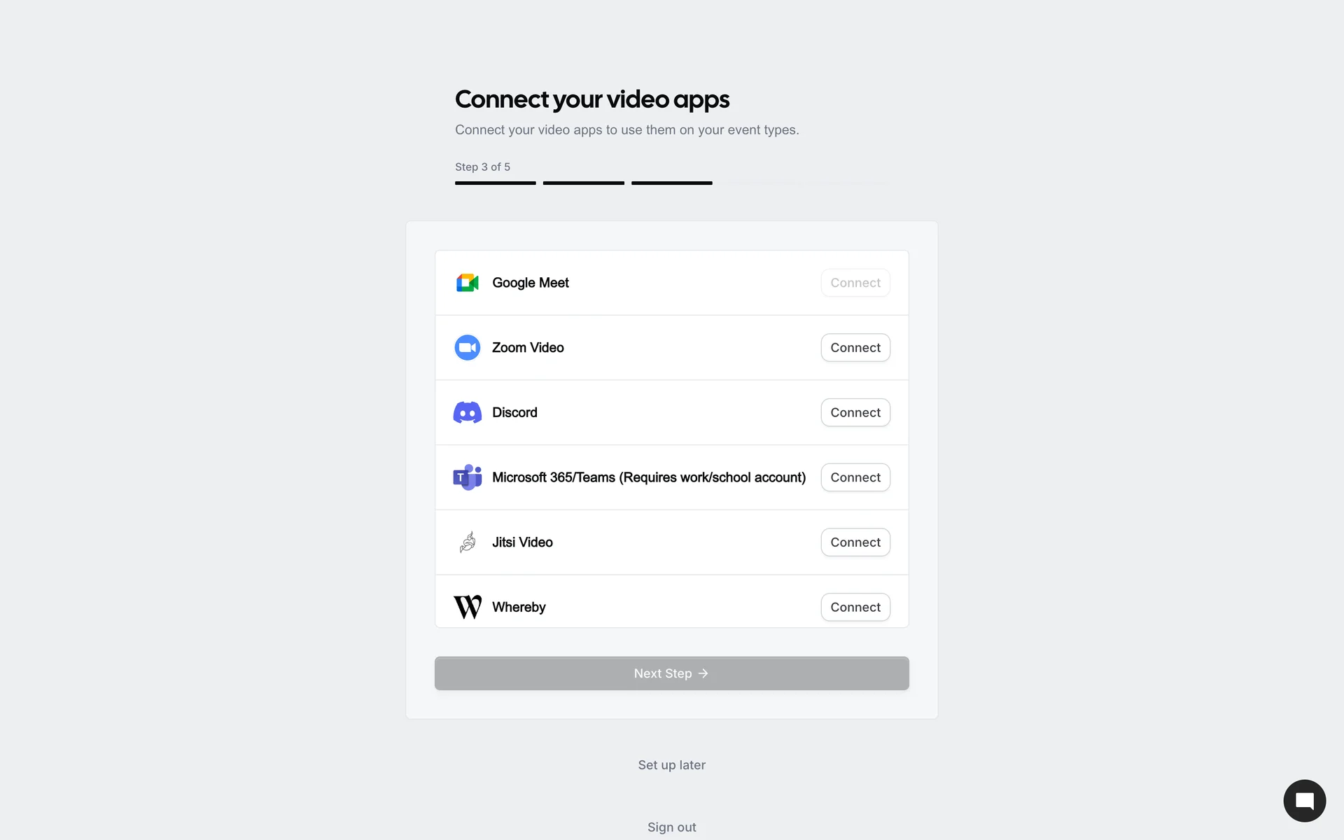
Task: Click the Microsoft Teams logo icon
Action: pos(467,477)
